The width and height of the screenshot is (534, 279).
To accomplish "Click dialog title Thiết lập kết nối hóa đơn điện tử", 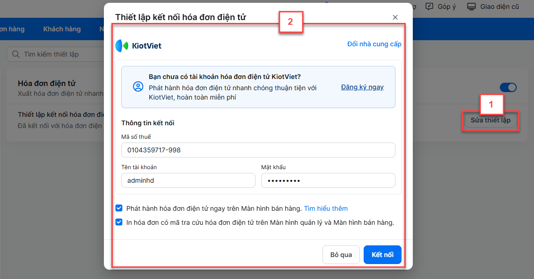I will 181,17.
